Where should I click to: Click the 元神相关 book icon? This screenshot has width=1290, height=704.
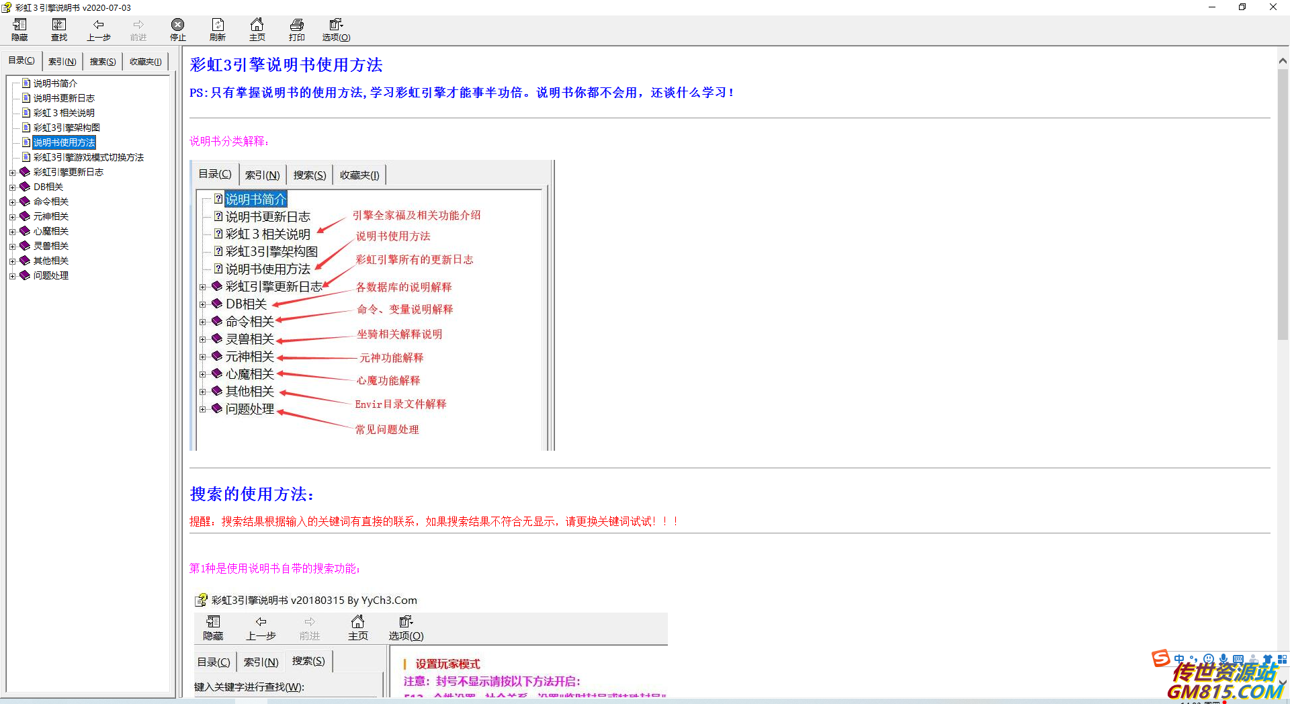25,216
